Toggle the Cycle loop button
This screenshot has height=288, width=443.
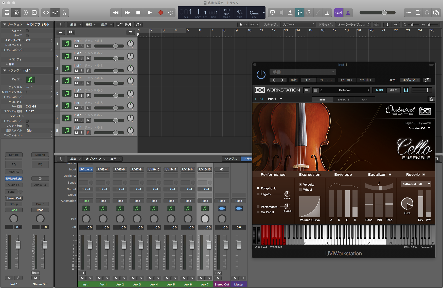tap(171, 12)
